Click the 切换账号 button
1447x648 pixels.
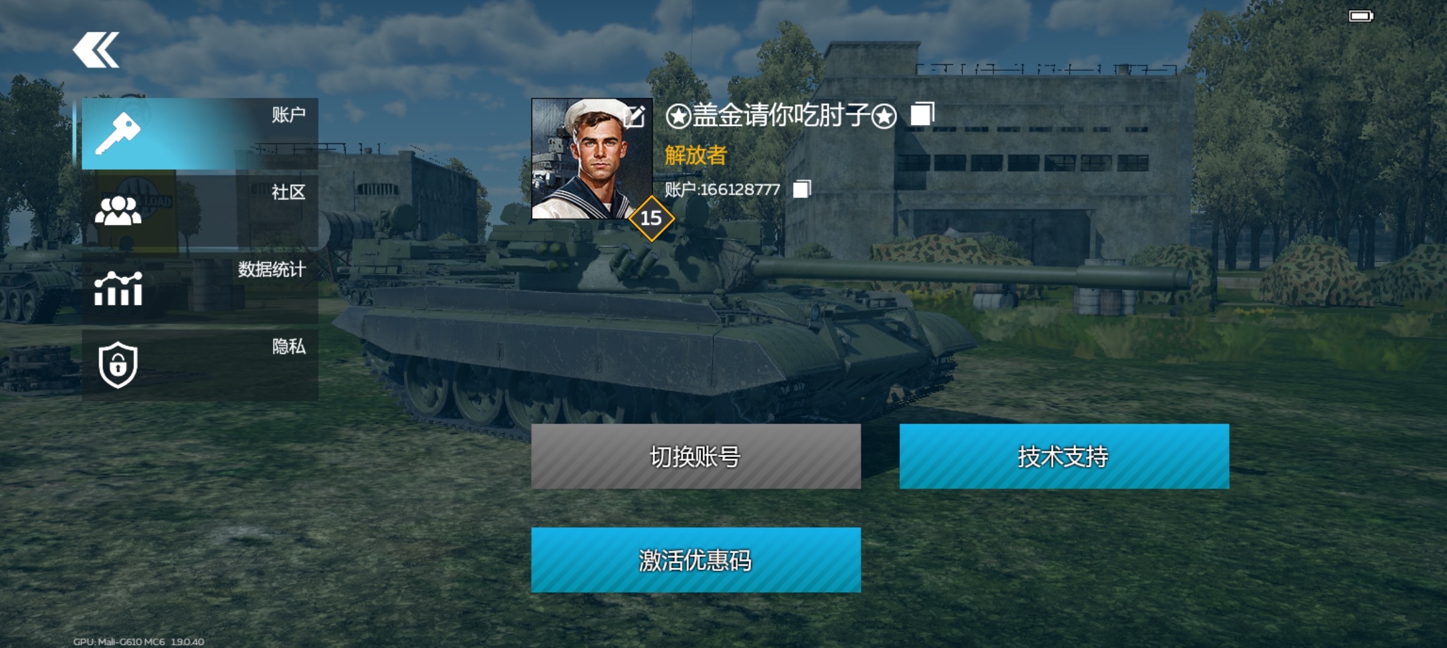click(x=696, y=457)
